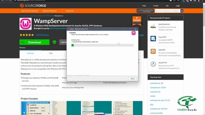The width and height of the screenshot is (205, 115).
Task: Select 'wampserver php 5.3.10' search
Action: tap(160, 100)
